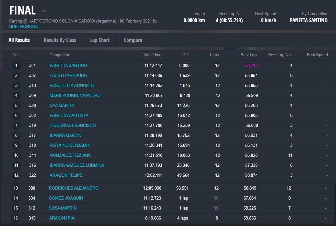Open competitor PANETTA SANTINO in results
This screenshot has height=226, width=336.
pyautogui.click(x=68, y=65)
